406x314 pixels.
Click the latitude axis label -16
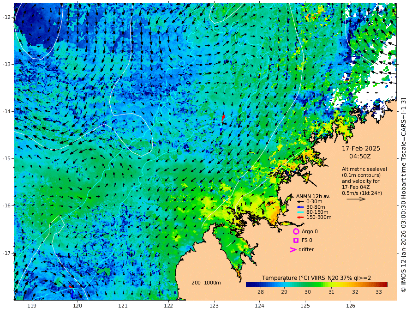[7, 205]
